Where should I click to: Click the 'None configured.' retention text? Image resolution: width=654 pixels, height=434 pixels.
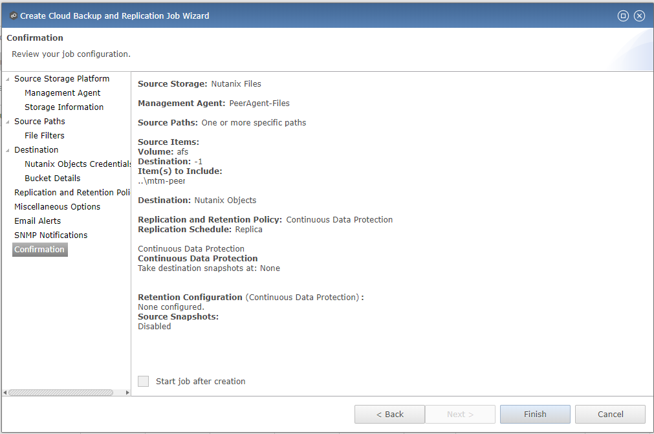click(171, 307)
